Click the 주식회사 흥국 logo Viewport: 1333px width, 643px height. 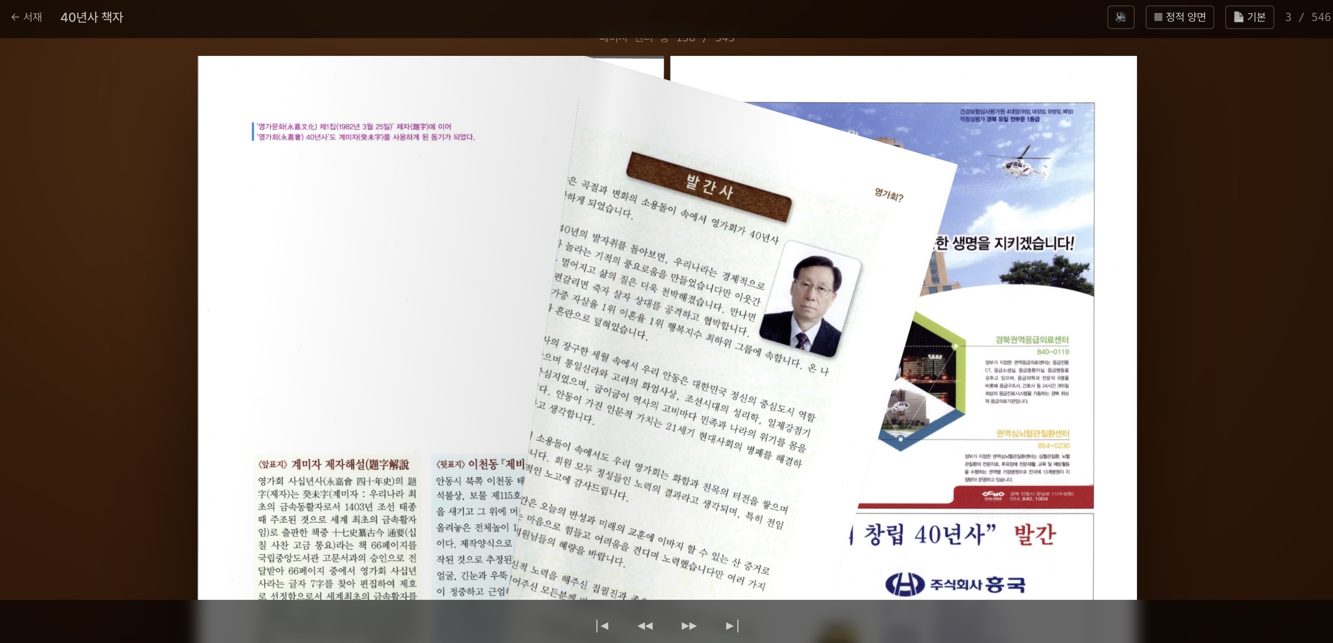[x=955, y=584]
